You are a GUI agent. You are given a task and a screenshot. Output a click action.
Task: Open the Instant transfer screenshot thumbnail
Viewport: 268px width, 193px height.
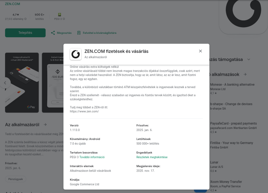pos(53,82)
